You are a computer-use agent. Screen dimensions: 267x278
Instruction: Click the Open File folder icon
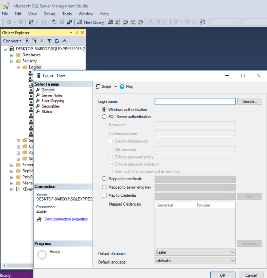point(55,22)
